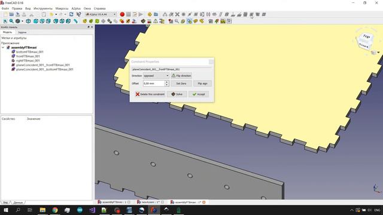Image resolution: width=383 pixels, height=215 pixels.
Task: Switch to the Данные property tab
Action: 18,202
